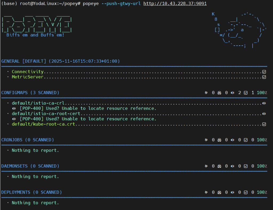This screenshot has width=273, height=210.
Task: Click the warning speaker at end of istio-ca-root-cert line
Action: [x=264, y=114]
